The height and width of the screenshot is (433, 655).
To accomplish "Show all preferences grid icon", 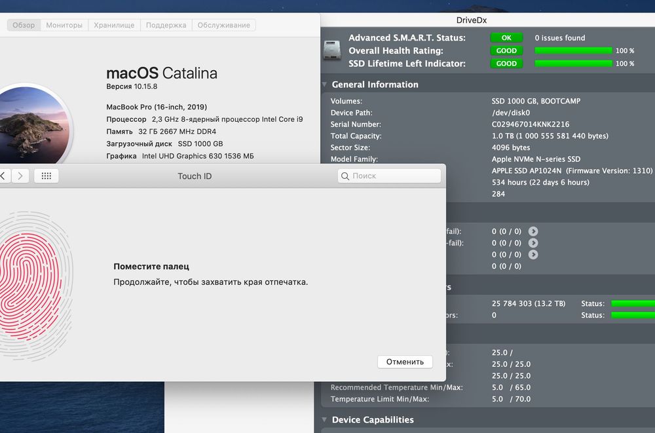I will click(x=47, y=176).
